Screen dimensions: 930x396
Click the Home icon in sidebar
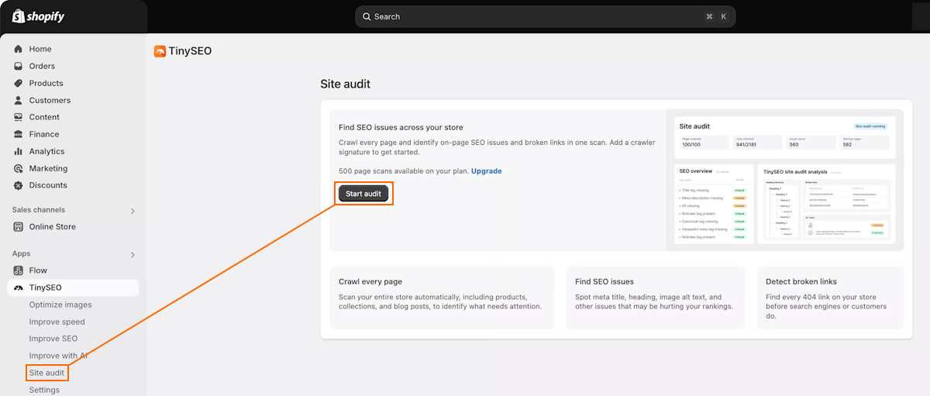pyautogui.click(x=19, y=49)
